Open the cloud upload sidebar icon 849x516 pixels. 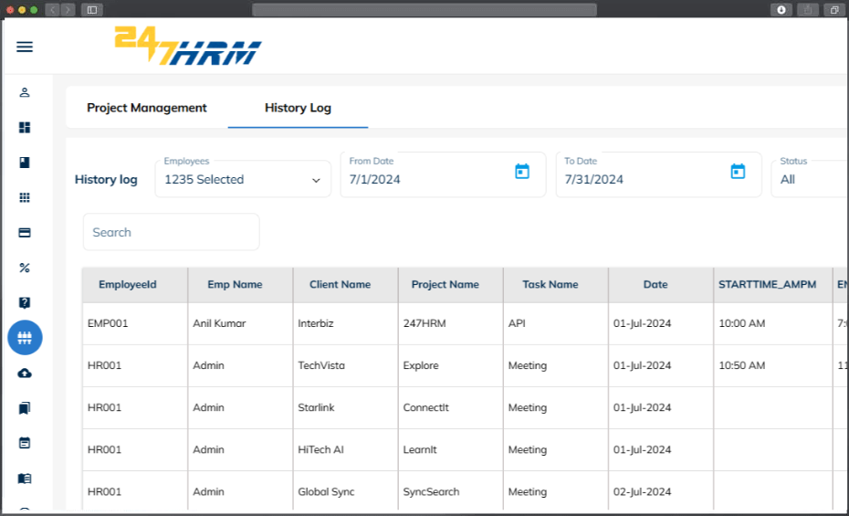pos(25,373)
